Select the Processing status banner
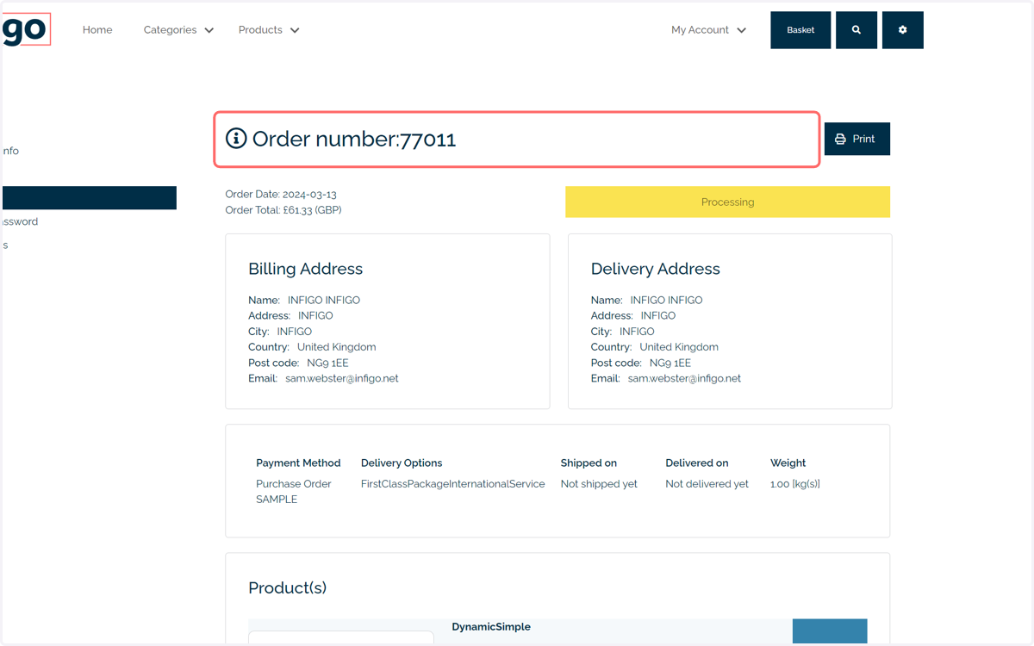The width and height of the screenshot is (1034, 646). pos(727,202)
